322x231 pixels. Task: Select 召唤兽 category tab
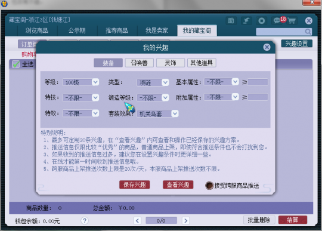coord(140,63)
